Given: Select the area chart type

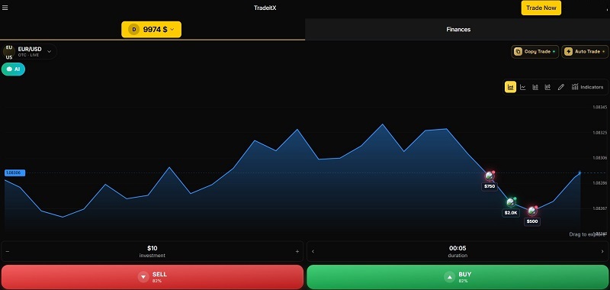Looking at the screenshot, I should click(510, 87).
